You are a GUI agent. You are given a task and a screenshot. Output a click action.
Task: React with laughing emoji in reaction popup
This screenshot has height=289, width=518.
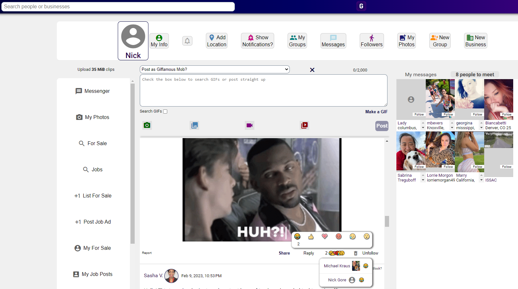(x=297, y=236)
